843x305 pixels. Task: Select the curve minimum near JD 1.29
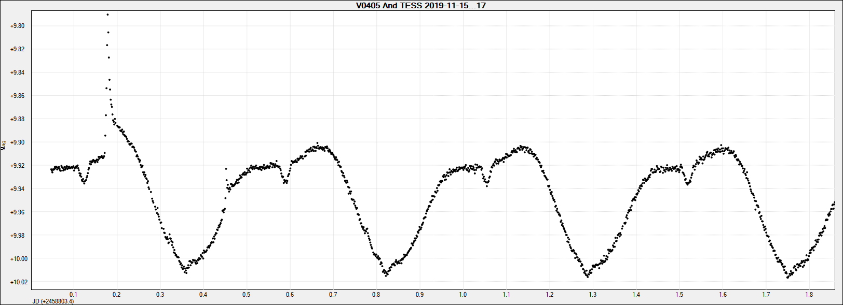tap(588, 277)
